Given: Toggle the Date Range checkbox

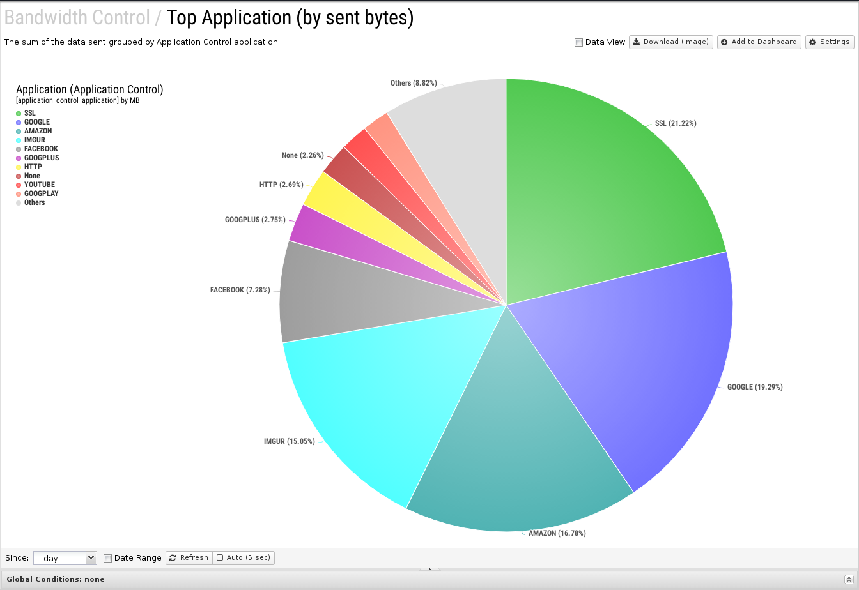Looking at the screenshot, I should click(x=107, y=558).
